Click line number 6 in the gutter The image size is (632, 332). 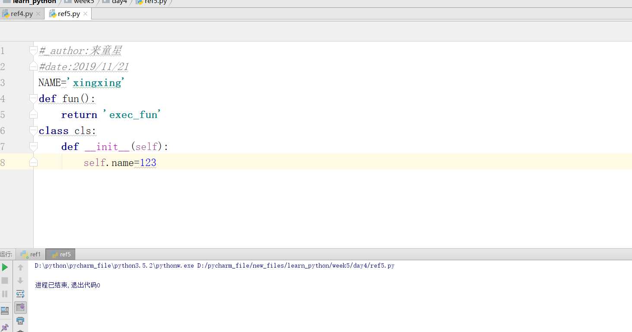(x=3, y=131)
